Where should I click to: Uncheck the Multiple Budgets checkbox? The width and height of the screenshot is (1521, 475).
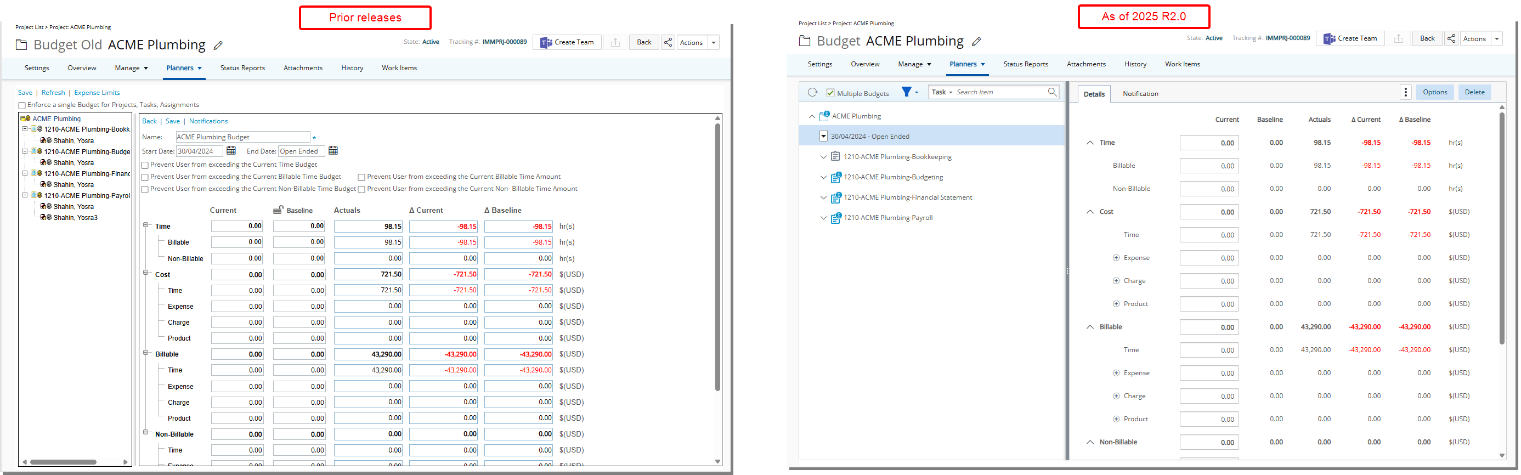830,93
